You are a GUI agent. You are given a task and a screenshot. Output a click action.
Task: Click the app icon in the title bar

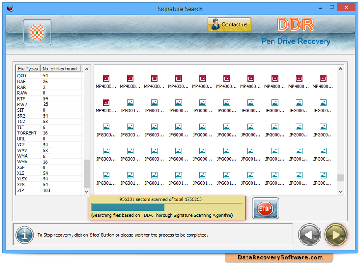(10, 9)
